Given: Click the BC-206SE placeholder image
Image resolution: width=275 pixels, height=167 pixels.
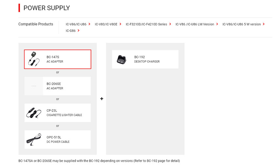Looking at the screenshot, I should pyautogui.click(x=34, y=86).
